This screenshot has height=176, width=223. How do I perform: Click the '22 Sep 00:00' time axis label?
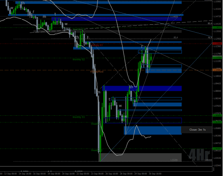tap(83, 174)
